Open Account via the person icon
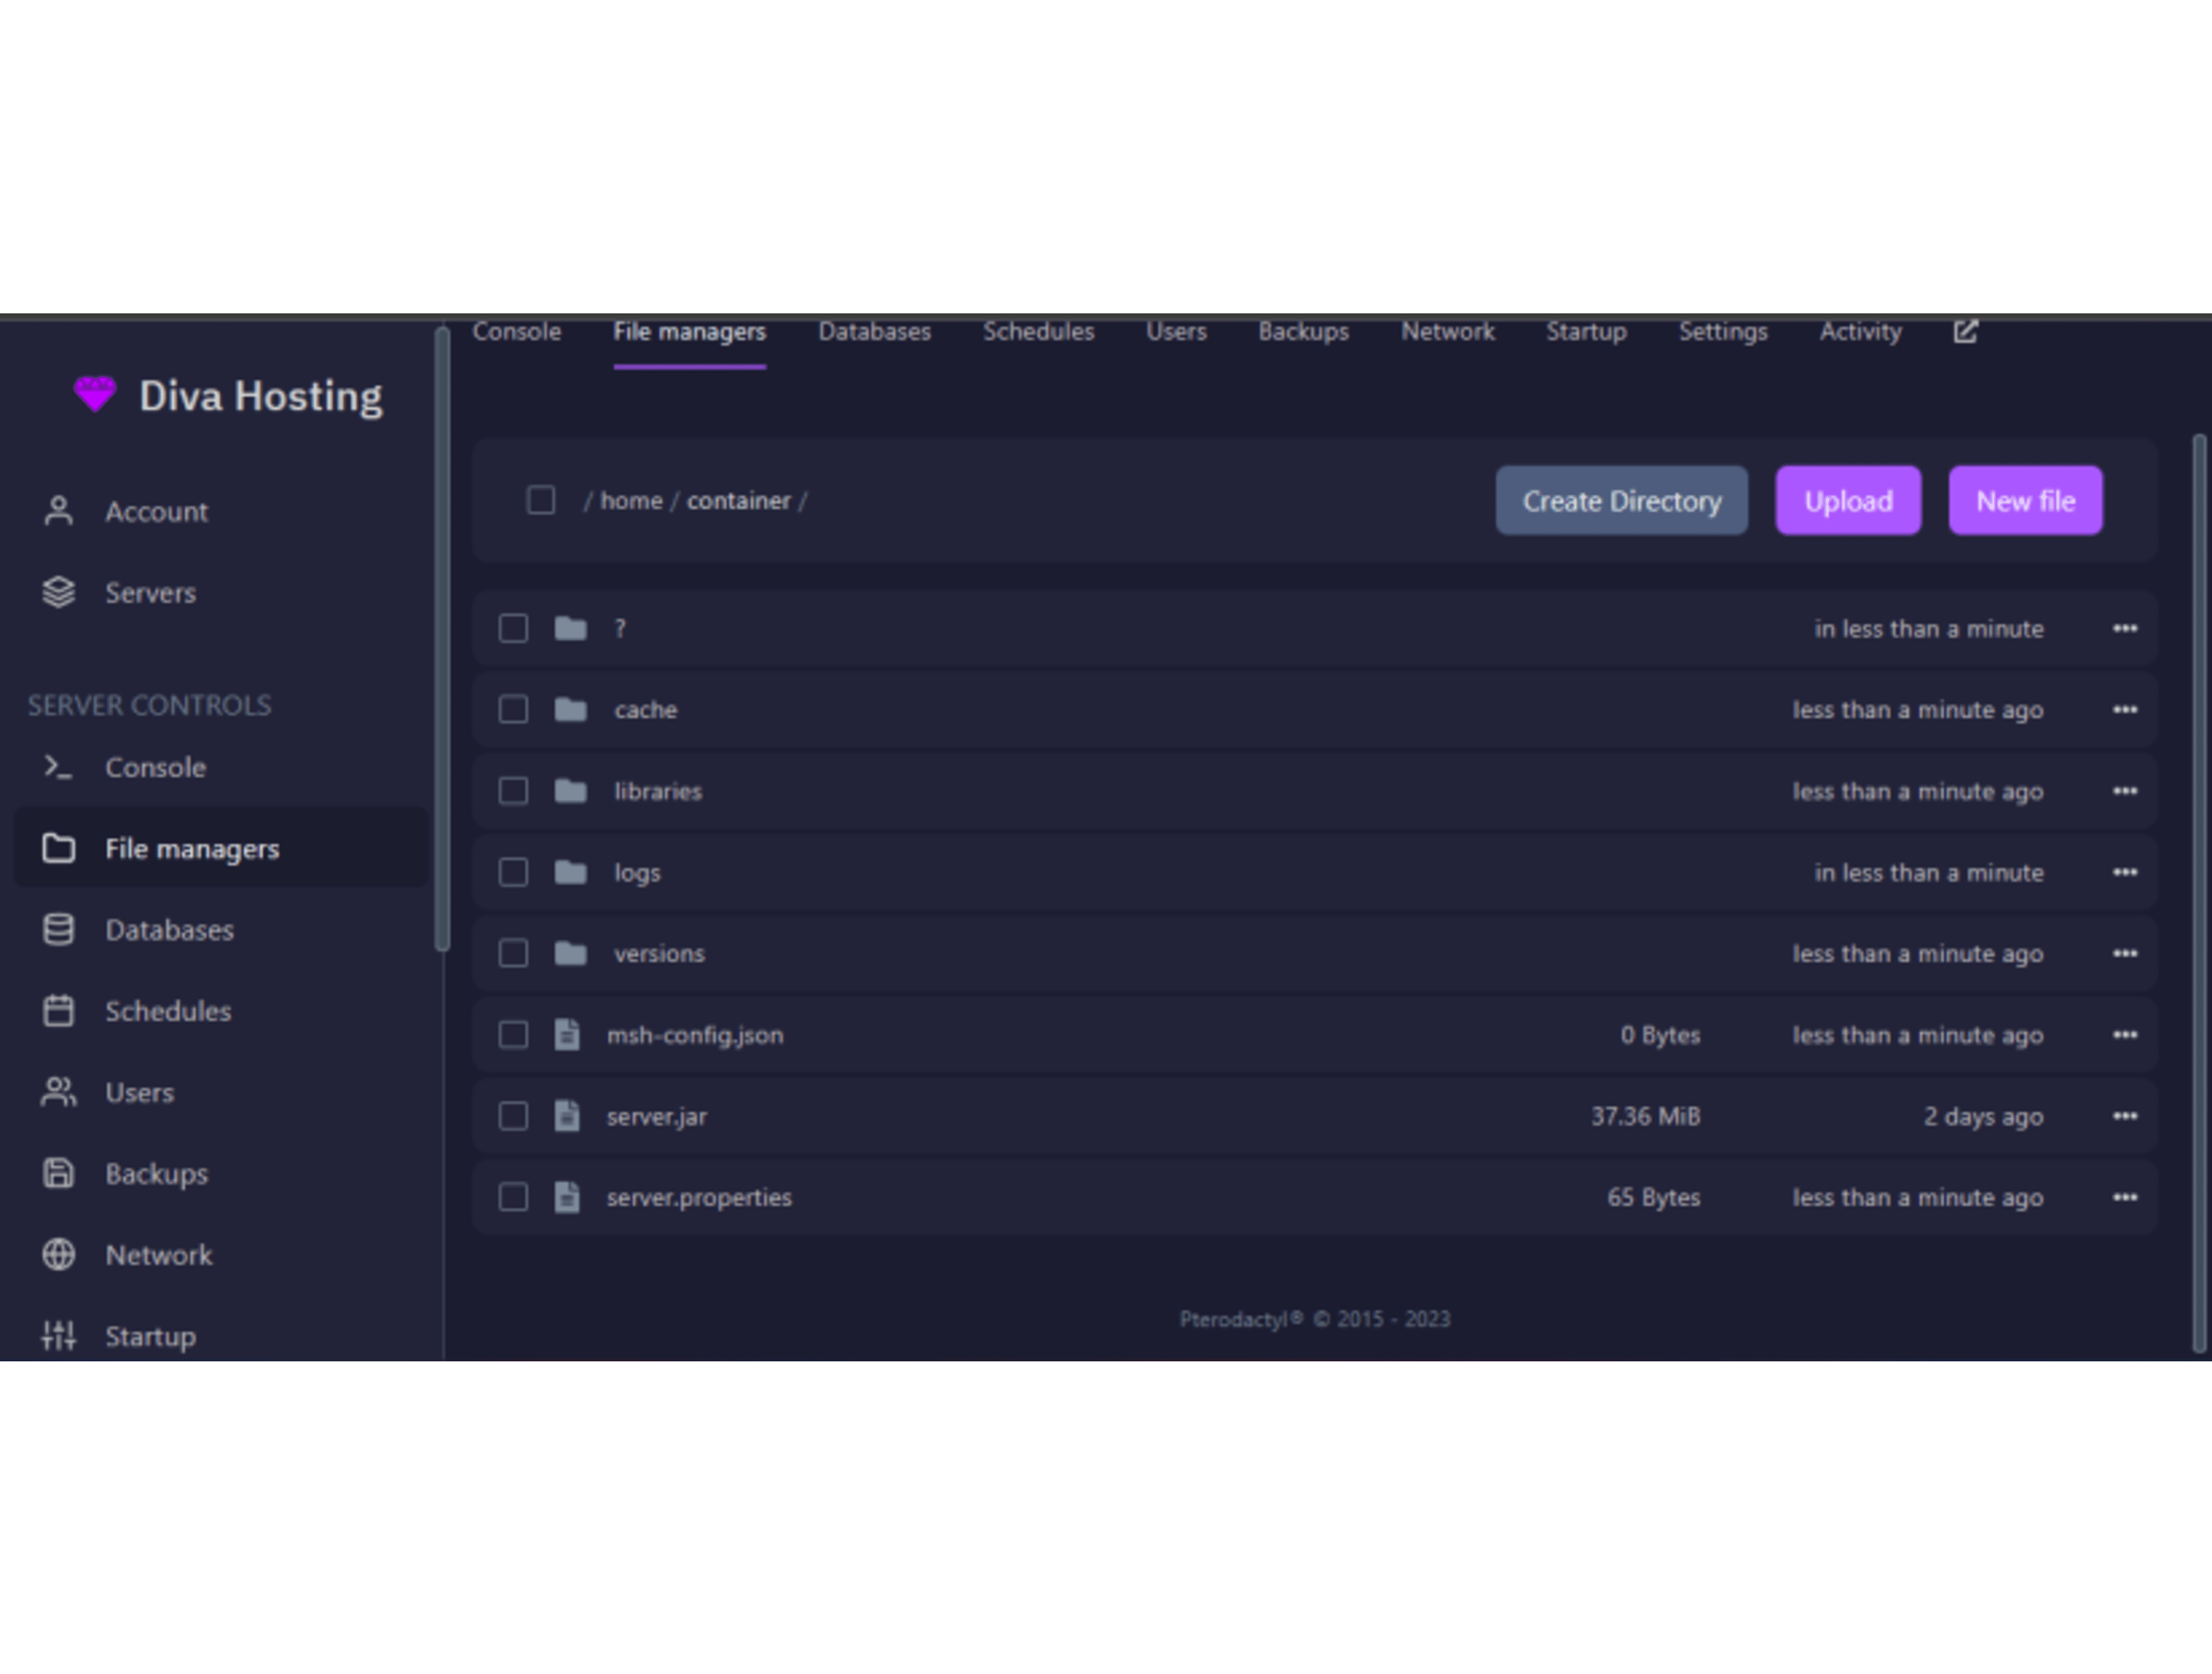The image size is (2212, 1674). pos(59,511)
